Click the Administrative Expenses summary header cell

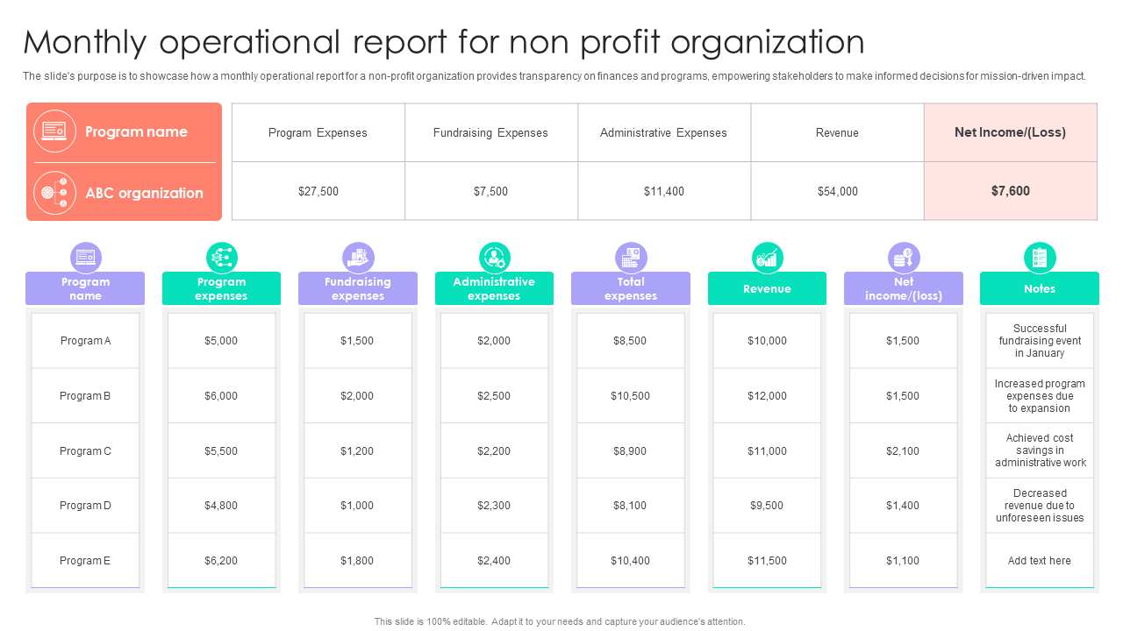pyautogui.click(x=663, y=132)
